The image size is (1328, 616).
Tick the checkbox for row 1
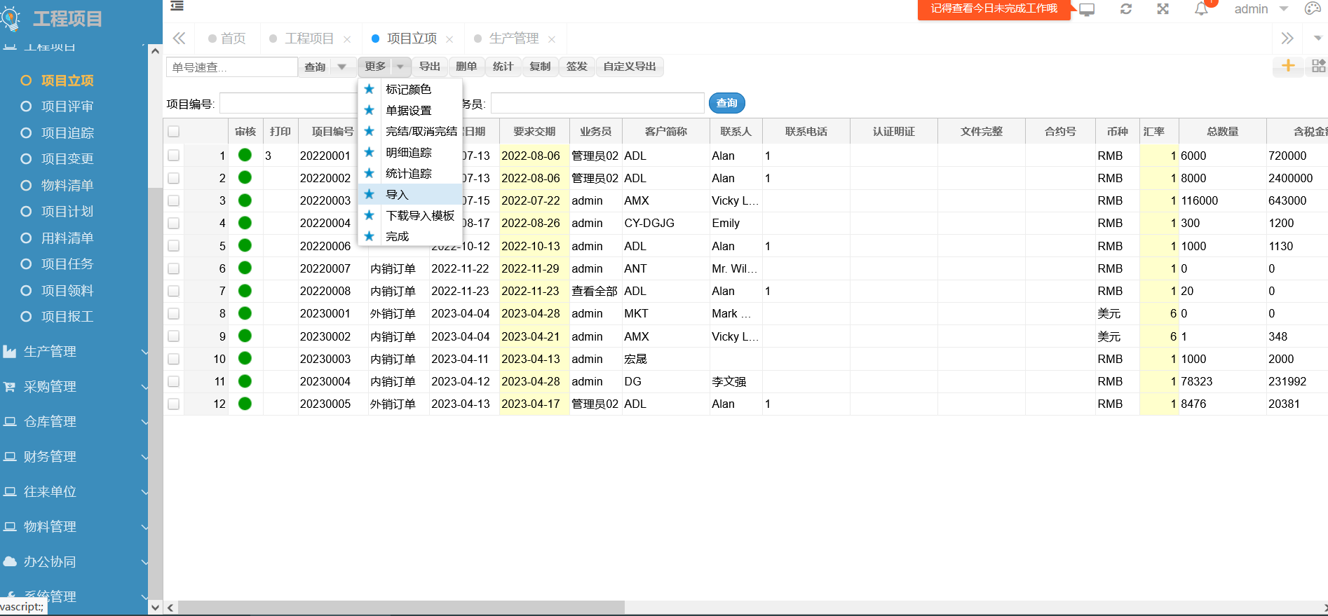pyautogui.click(x=174, y=156)
